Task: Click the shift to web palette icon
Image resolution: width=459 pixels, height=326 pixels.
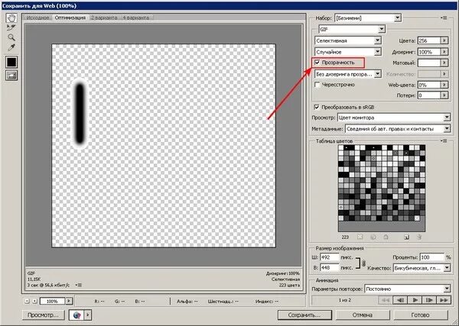Action: pyautogui.click(x=373, y=237)
